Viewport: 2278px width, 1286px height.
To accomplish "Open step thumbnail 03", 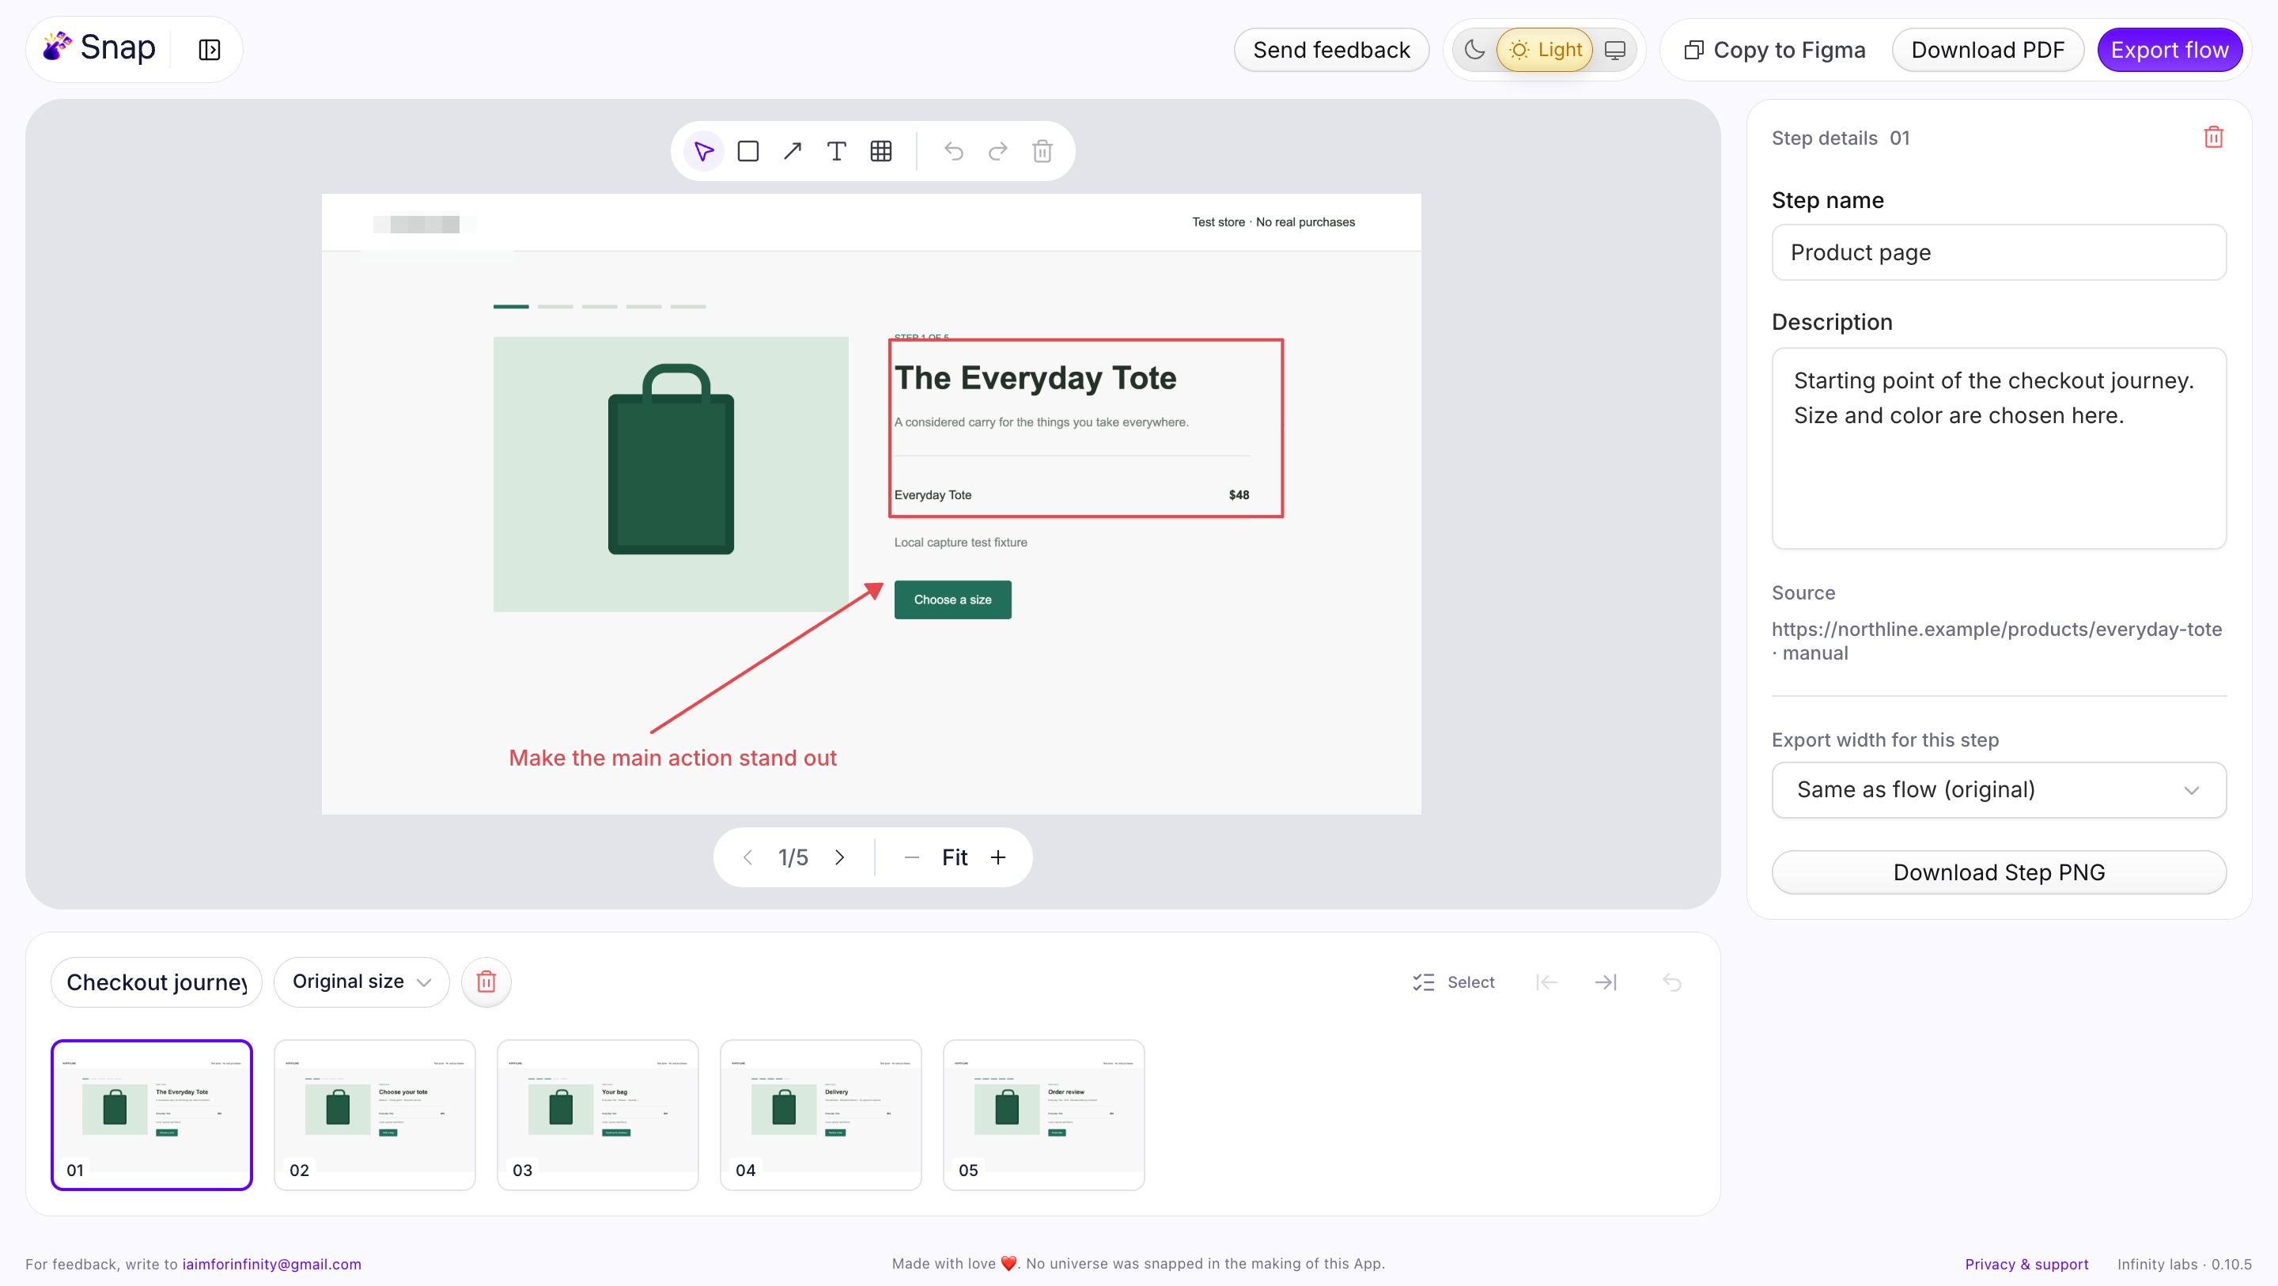I will (x=597, y=1114).
